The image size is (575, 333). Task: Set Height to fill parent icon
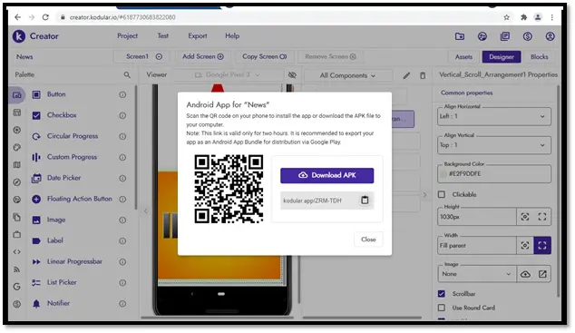[x=542, y=217]
